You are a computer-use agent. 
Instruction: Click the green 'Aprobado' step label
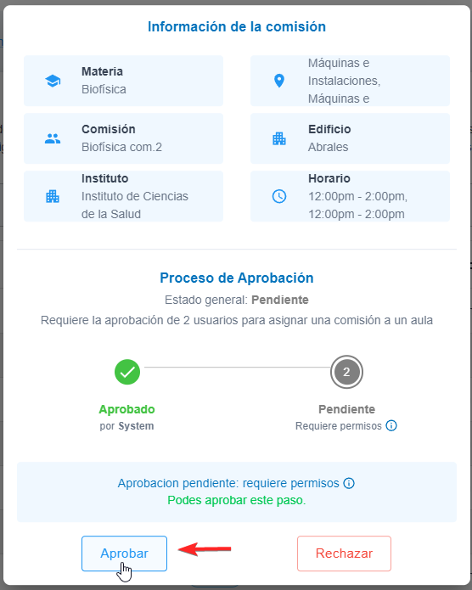(126, 409)
